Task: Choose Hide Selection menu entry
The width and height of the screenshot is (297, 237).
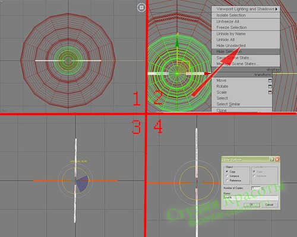Action: tap(246, 52)
